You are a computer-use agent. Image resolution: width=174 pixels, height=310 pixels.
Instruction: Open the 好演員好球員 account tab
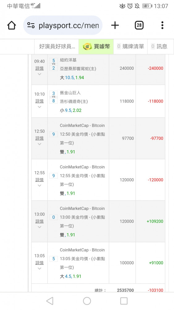[x=57, y=46]
